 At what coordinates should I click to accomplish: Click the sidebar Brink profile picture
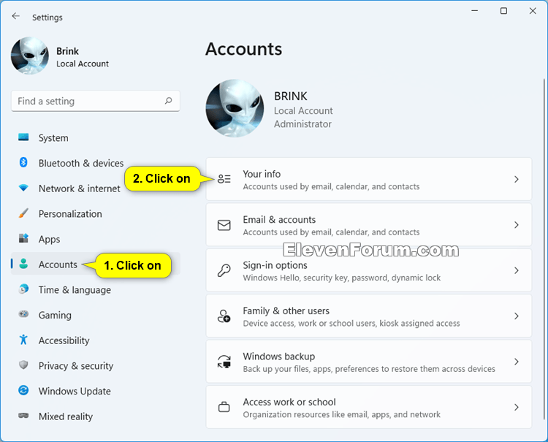point(30,56)
